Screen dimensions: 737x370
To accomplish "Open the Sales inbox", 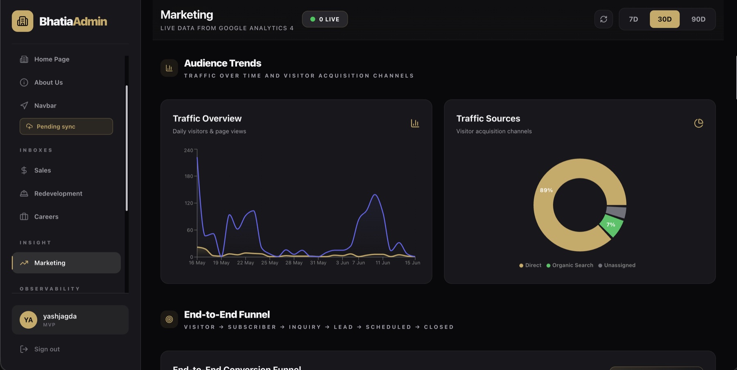I will coord(66,170).
